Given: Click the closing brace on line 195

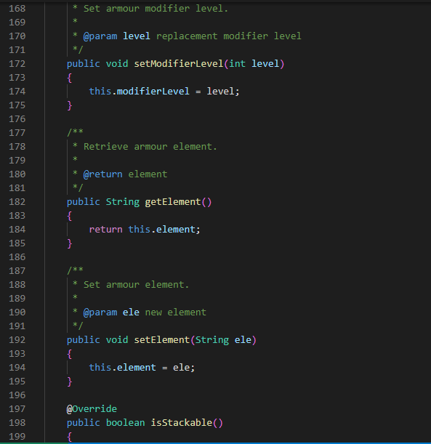Looking at the screenshot, I should pos(70,382).
